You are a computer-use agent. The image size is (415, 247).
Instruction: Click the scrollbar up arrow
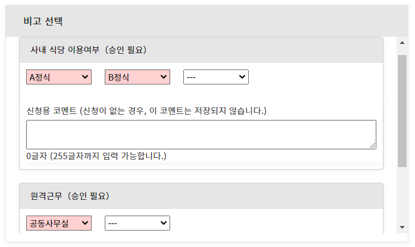(x=403, y=43)
